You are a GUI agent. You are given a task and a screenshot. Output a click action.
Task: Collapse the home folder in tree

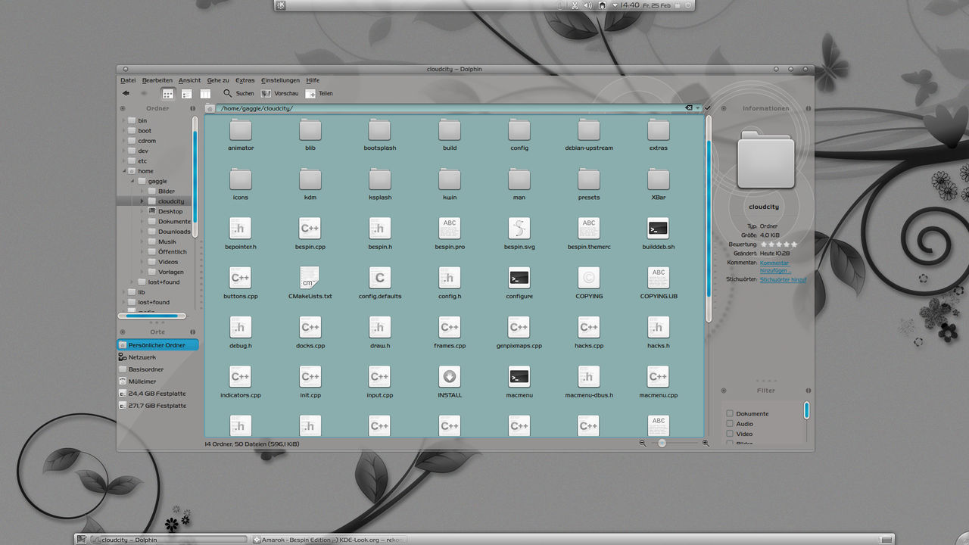tap(123, 171)
